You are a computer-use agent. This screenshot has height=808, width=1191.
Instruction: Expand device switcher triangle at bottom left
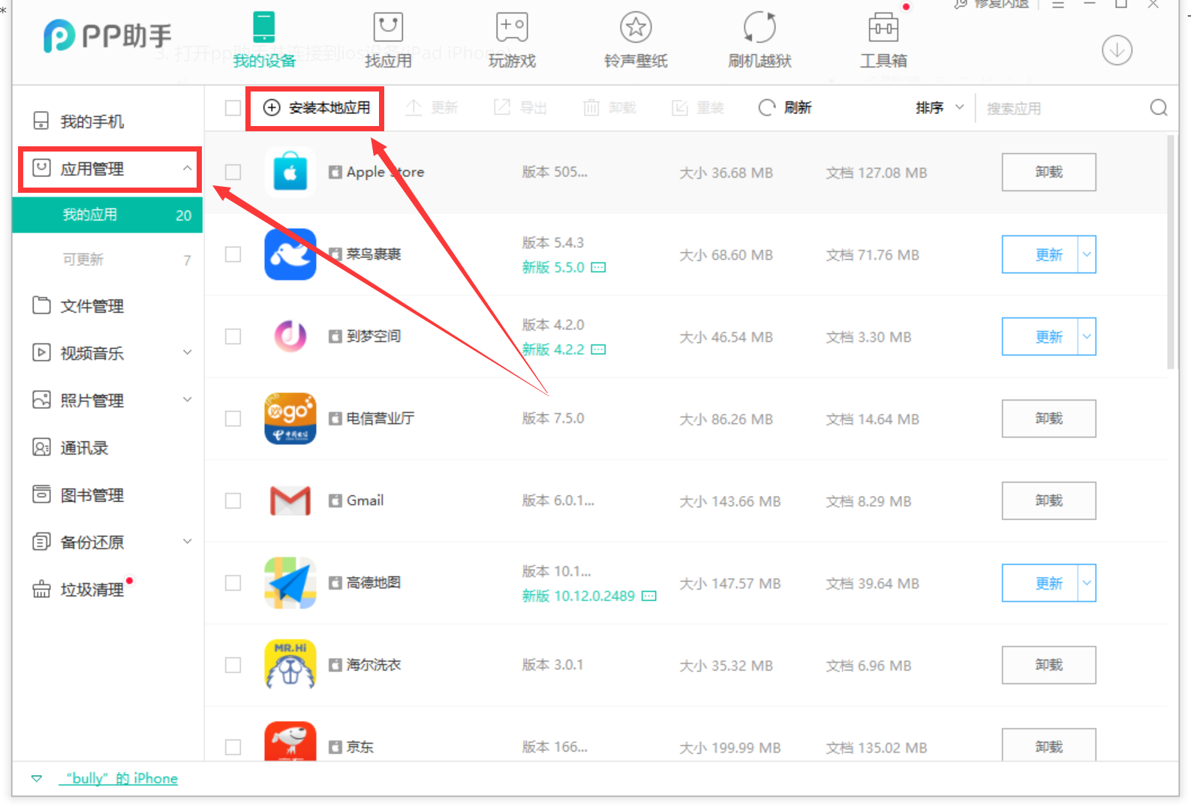tap(36, 779)
